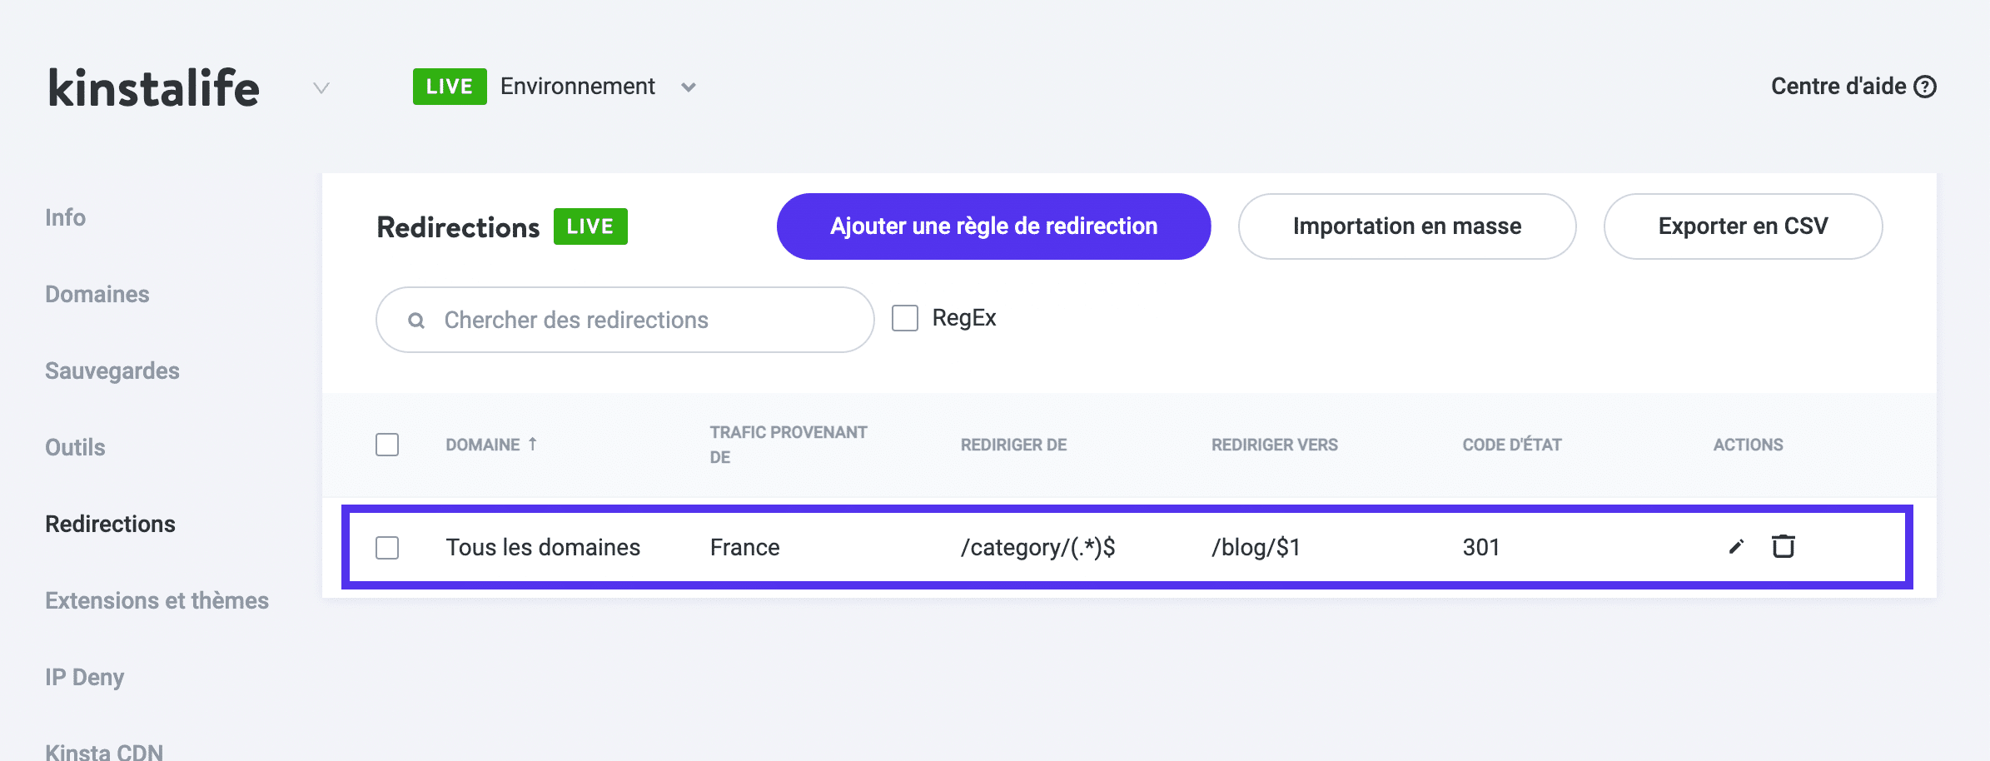Edit the redirection rule with the pencil icon

(1734, 547)
